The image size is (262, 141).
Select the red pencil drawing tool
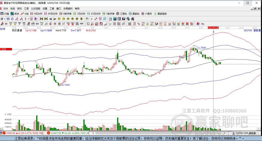click(x=2, y=24)
